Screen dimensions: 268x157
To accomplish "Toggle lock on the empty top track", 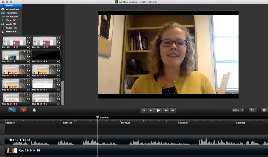I will tap(3, 132).
